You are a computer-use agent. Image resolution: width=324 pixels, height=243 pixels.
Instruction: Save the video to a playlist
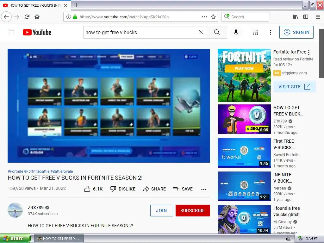[x=183, y=189]
